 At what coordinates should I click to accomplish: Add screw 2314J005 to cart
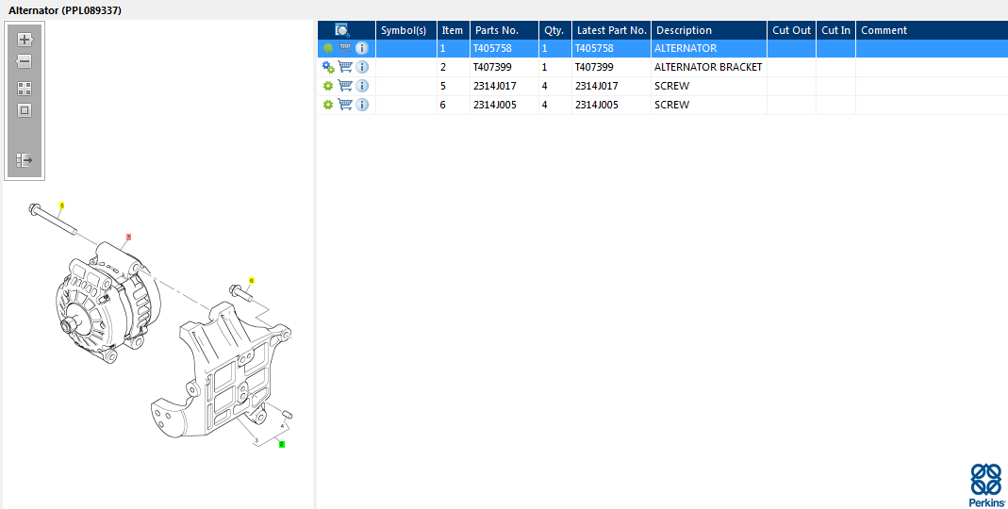pyautogui.click(x=345, y=105)
